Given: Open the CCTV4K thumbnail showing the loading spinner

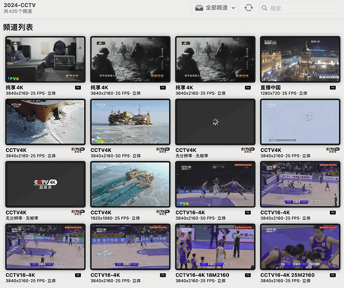Looking at the screenshot, I should (215, 122).
